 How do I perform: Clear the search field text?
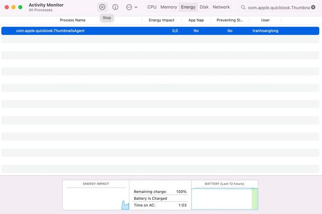pyautogui.click(x=313, y=7)
